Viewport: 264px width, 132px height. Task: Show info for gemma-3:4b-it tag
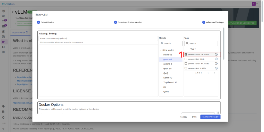(216, 68)
